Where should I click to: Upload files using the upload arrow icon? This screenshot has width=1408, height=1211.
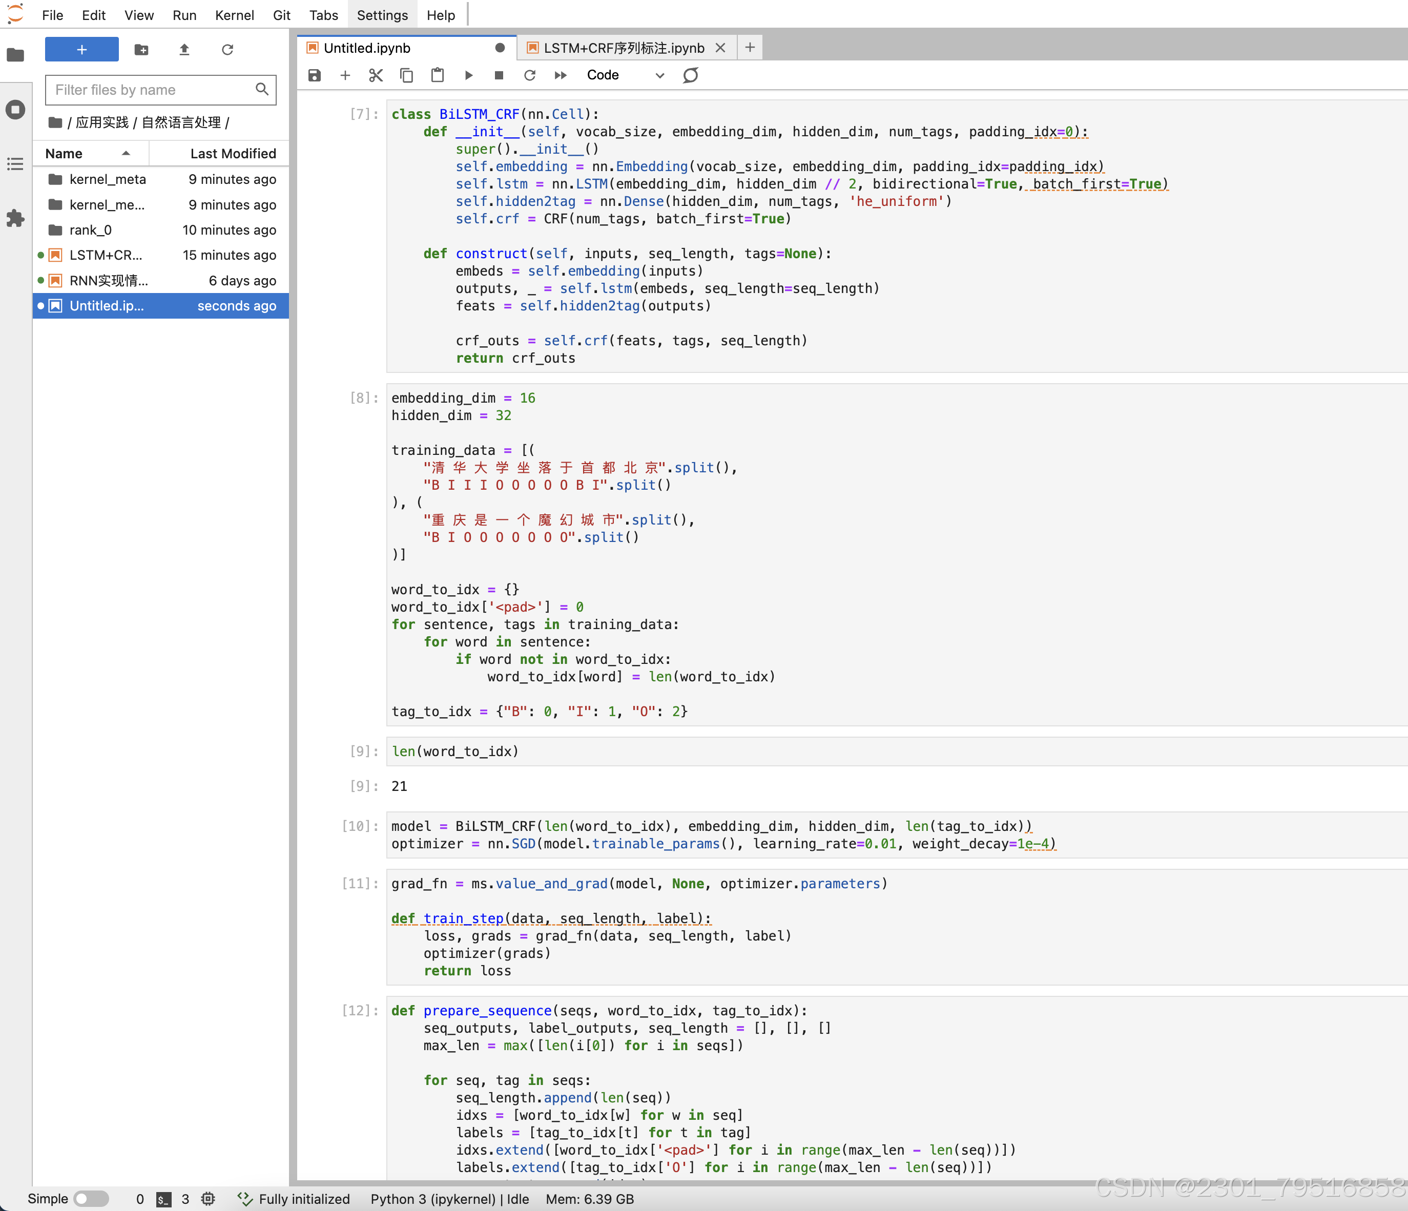(184, 50)
